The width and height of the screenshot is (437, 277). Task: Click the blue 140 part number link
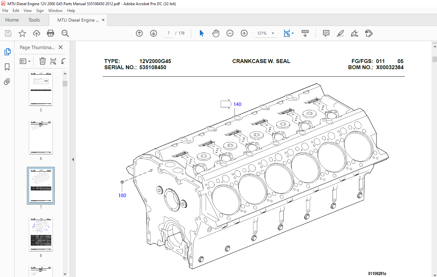coord(237,104)
